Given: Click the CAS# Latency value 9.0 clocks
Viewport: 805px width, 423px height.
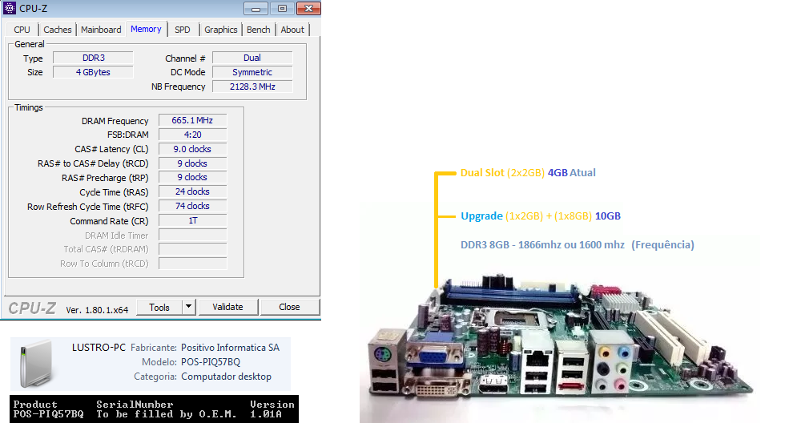Looking at the screenshot, I should click(192, 149).
